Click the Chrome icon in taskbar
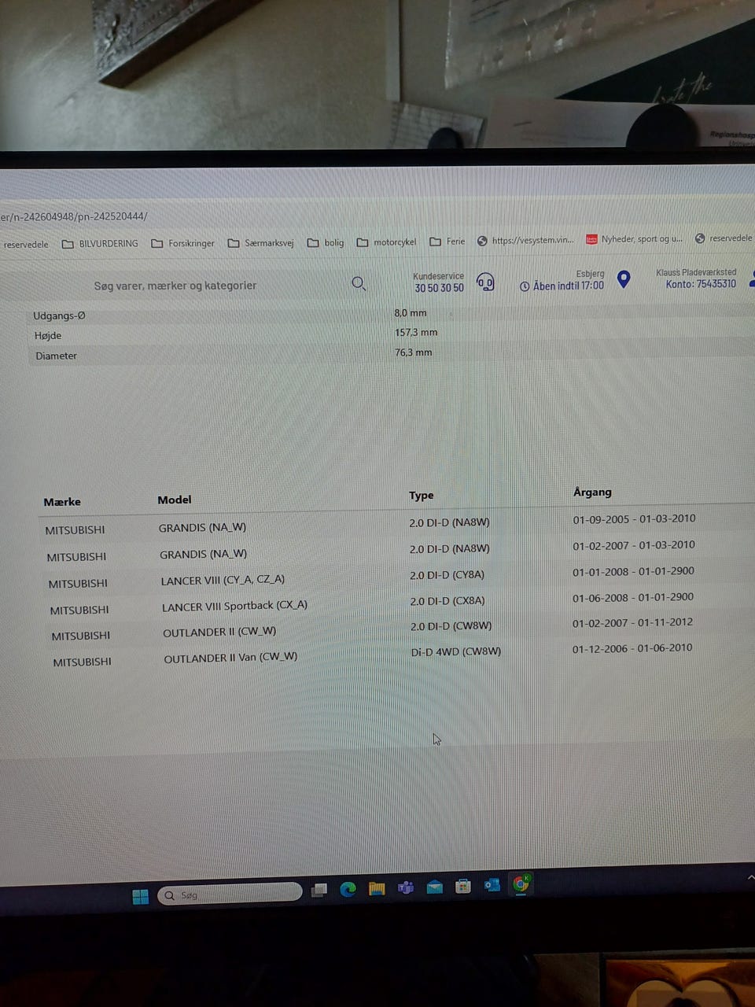 click(521, 883)
